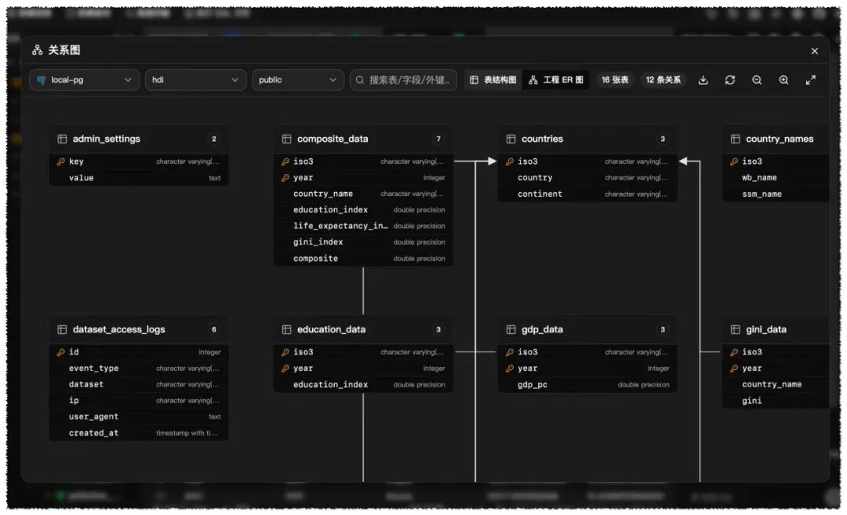The width and height of the screenshot is (847, 515).
Task: Open the local-pg connection dropdown
Action: tap(84, 80)
